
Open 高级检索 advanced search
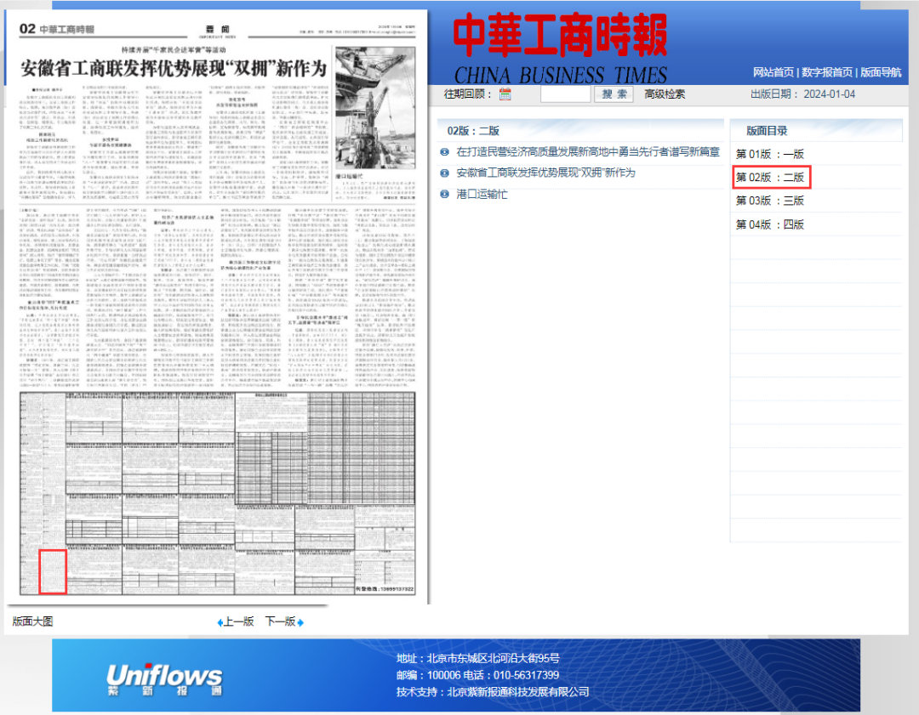(x=665, y=94)
